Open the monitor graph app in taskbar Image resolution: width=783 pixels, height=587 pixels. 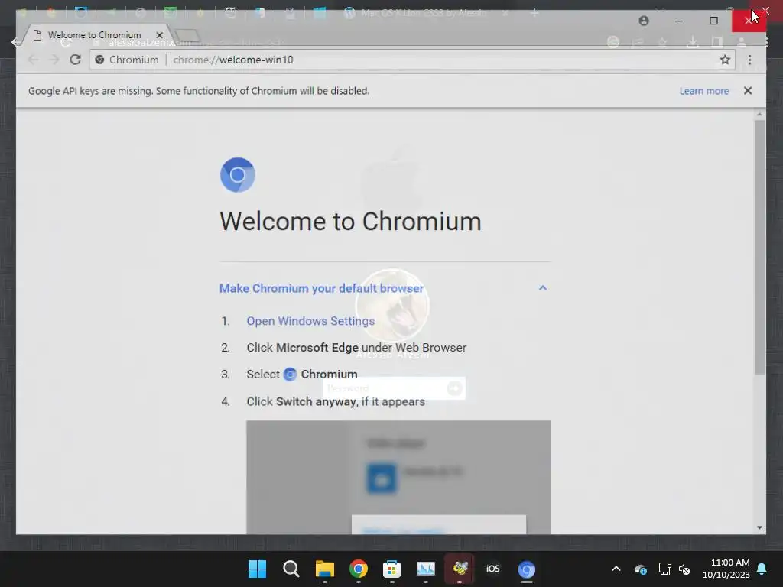(x=425, y=569)
